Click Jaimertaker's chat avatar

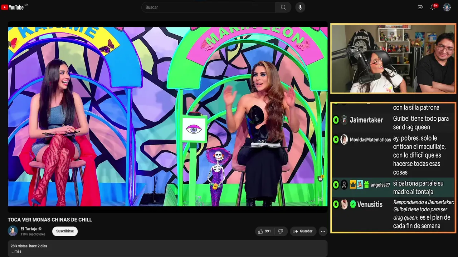344,120
